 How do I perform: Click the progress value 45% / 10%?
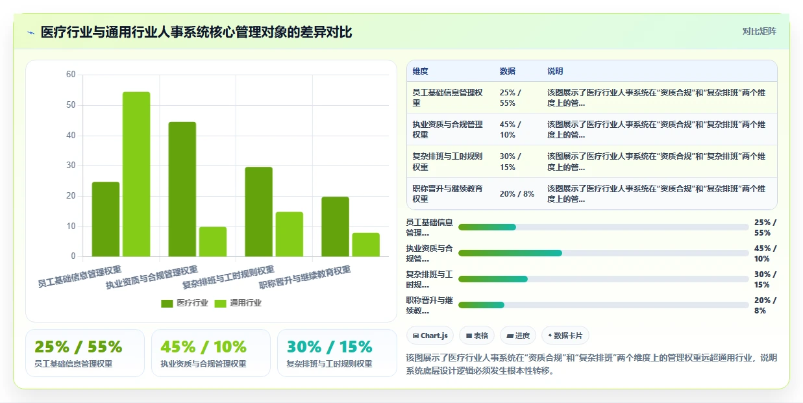(765, 253)
